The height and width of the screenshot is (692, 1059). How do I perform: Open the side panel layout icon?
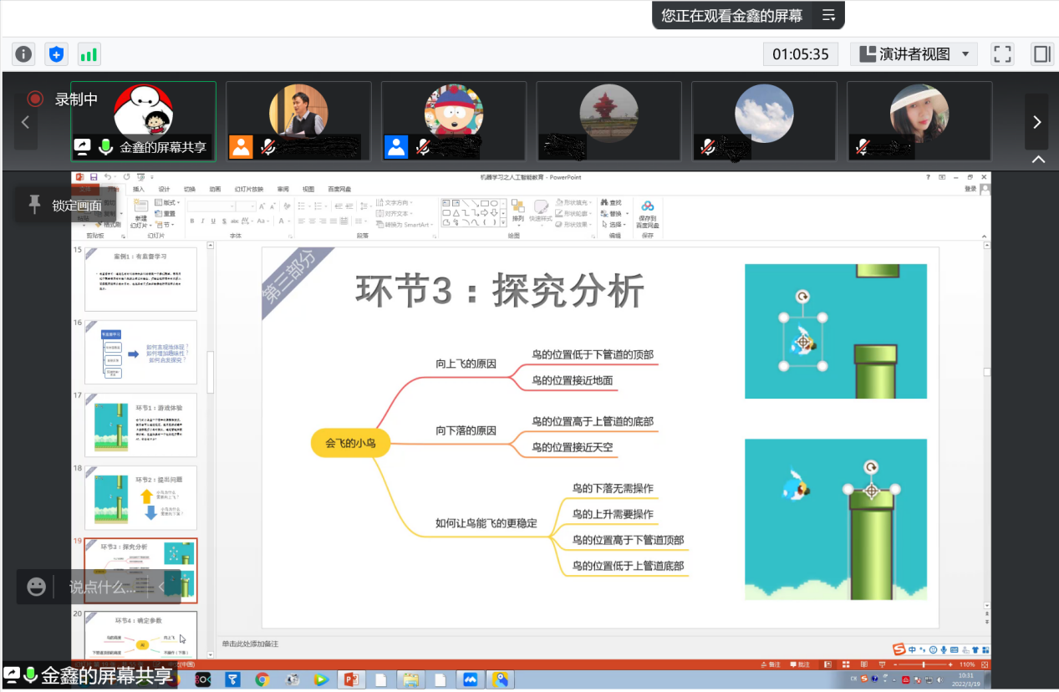coord(1041,54)
